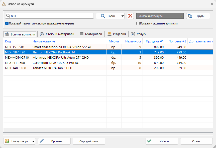This screenshot has height=148, width=216.
Task: Open the Търси button dropdown arrow
Action: tap(123, 16)
